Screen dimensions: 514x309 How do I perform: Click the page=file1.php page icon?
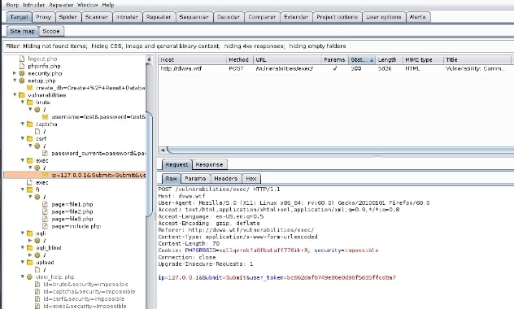45,204
